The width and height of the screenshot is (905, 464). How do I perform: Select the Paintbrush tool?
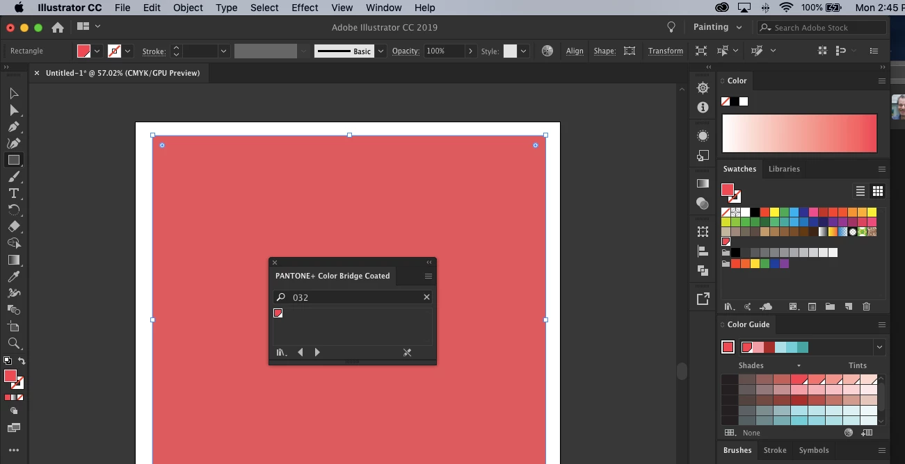click(x=13, y=176)
